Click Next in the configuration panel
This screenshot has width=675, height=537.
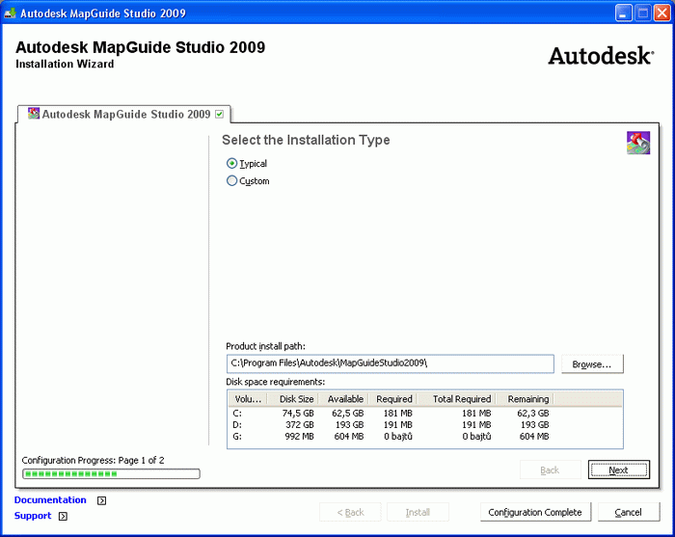pyautogui.click(x=619, y=470)
